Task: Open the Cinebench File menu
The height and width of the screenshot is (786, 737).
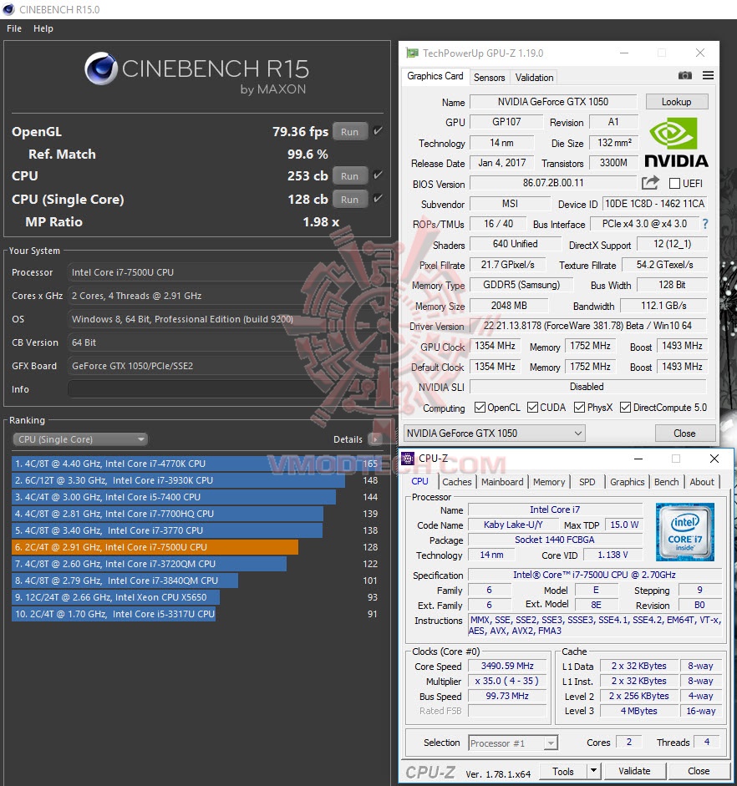Action: tap(14, 28)
